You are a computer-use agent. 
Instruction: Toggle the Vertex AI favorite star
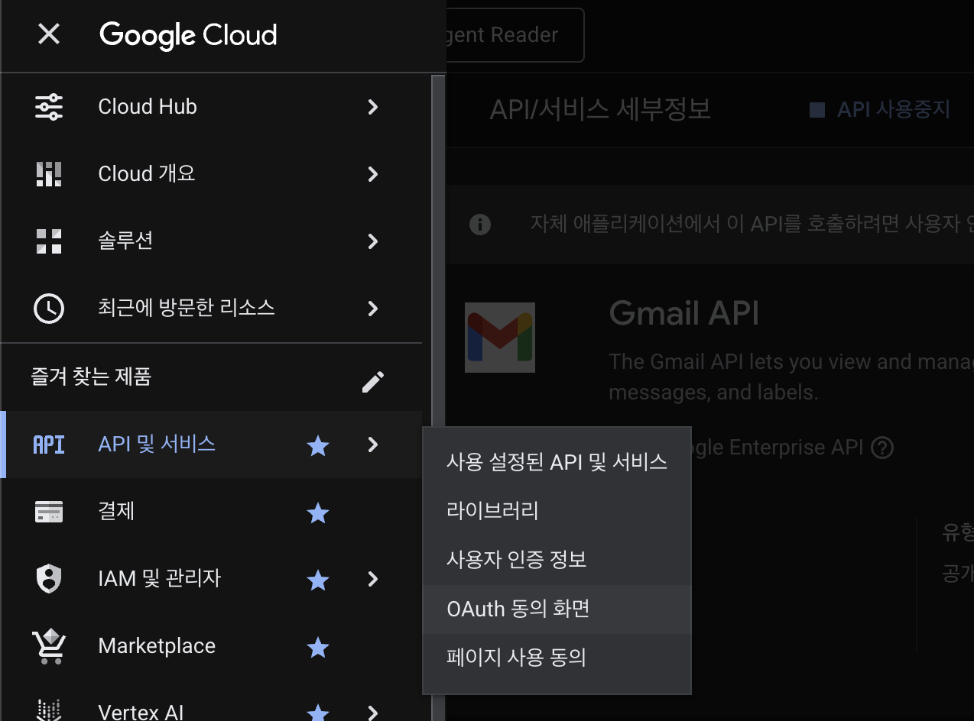click(317, 713)
